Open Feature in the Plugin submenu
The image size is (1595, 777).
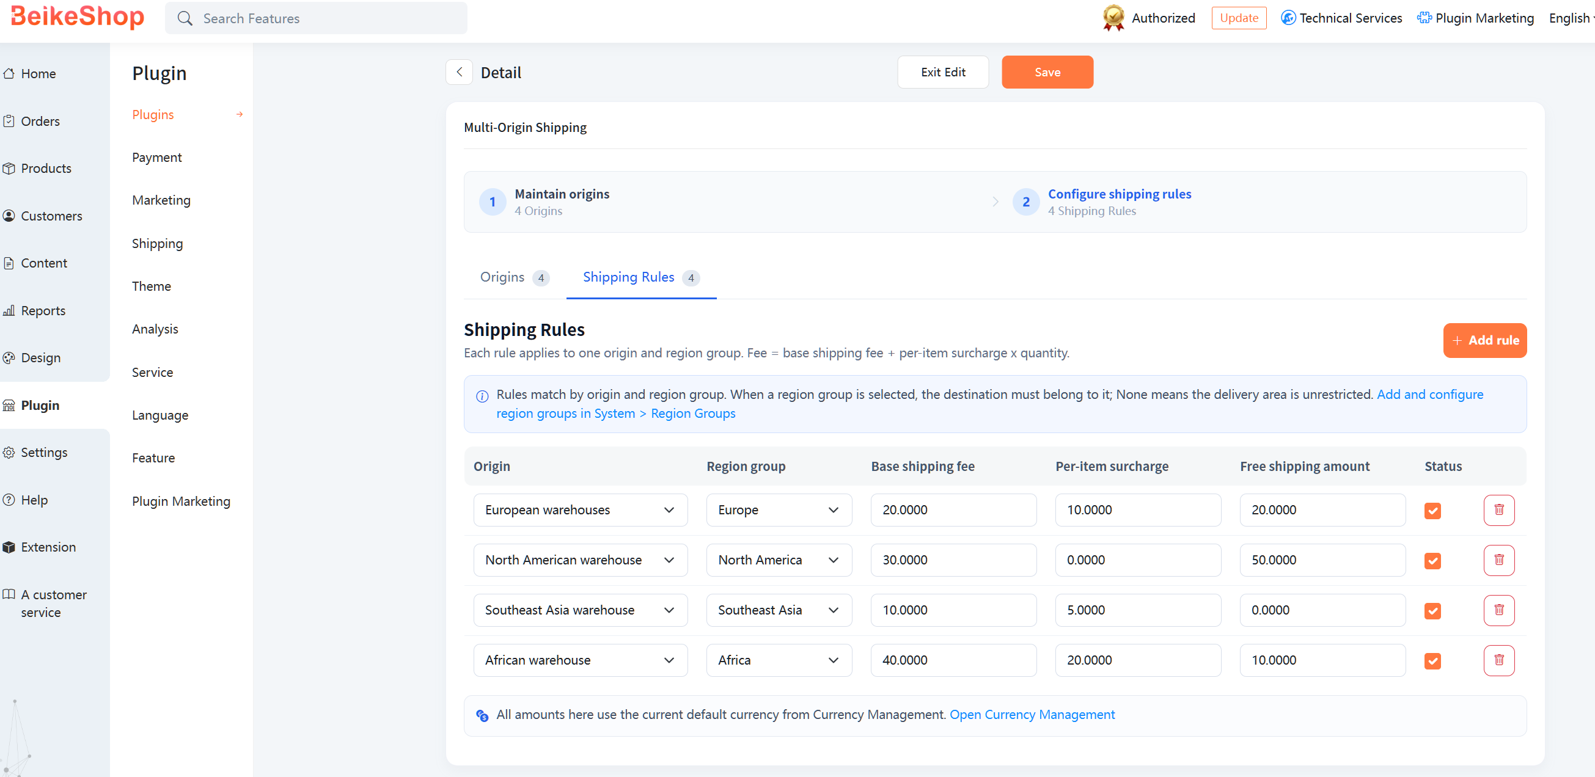pyautogui.click(x=153, y=458)
